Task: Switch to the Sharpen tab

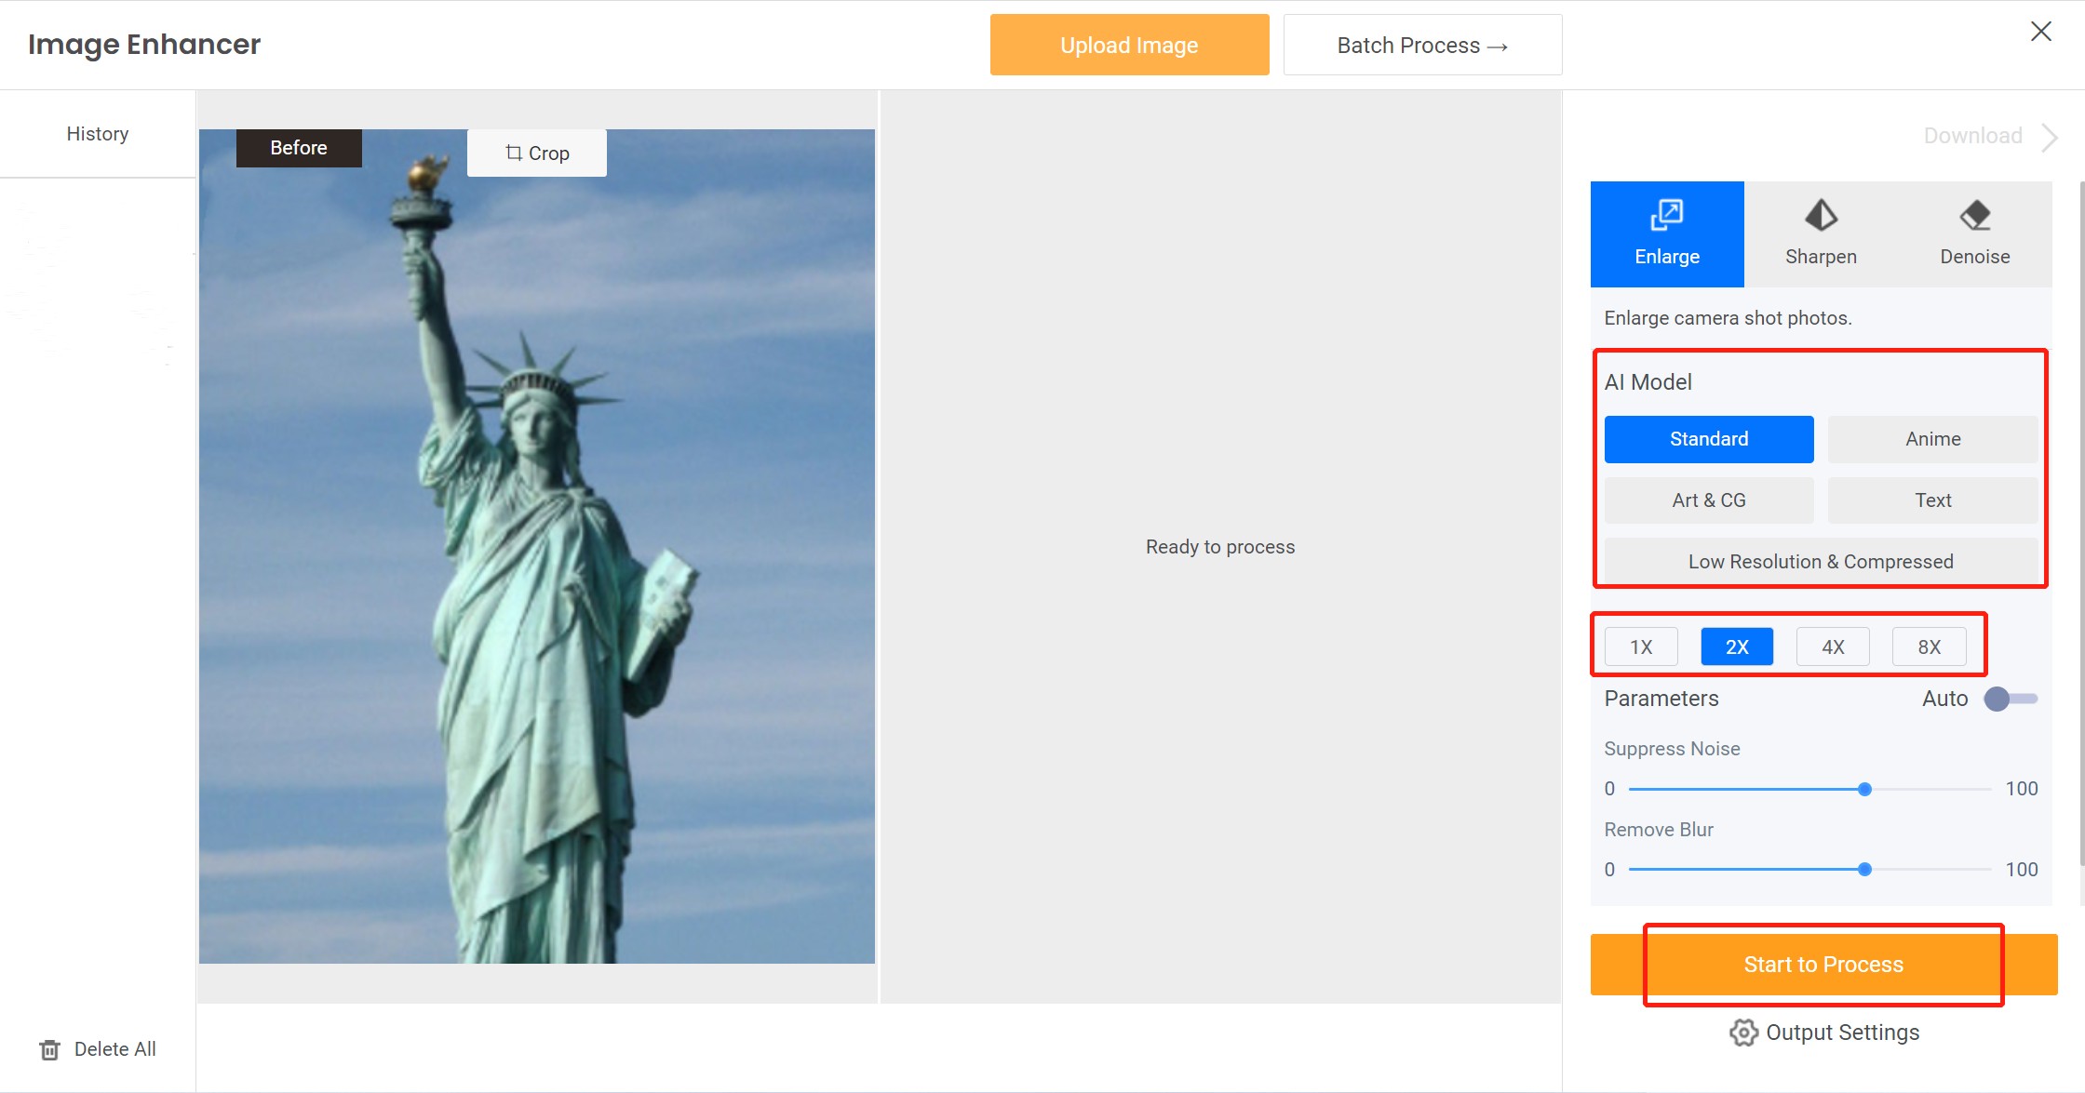Action: (x=1821, y=234)
